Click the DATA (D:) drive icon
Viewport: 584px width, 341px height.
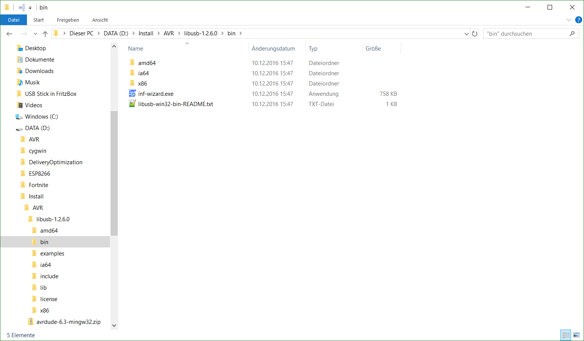(x=19, y=128)
